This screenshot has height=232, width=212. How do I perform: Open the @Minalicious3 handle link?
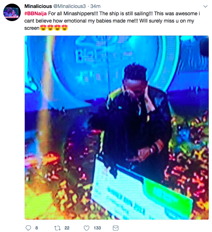69,6
